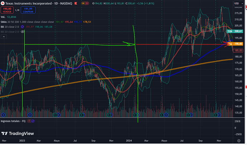Click the orange market status icon
The height and width of the screenshot is (145, 247).
click(x=83, y=3)
